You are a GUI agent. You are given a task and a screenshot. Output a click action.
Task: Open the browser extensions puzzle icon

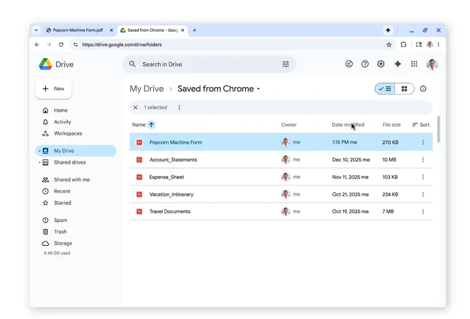[404, 45]
